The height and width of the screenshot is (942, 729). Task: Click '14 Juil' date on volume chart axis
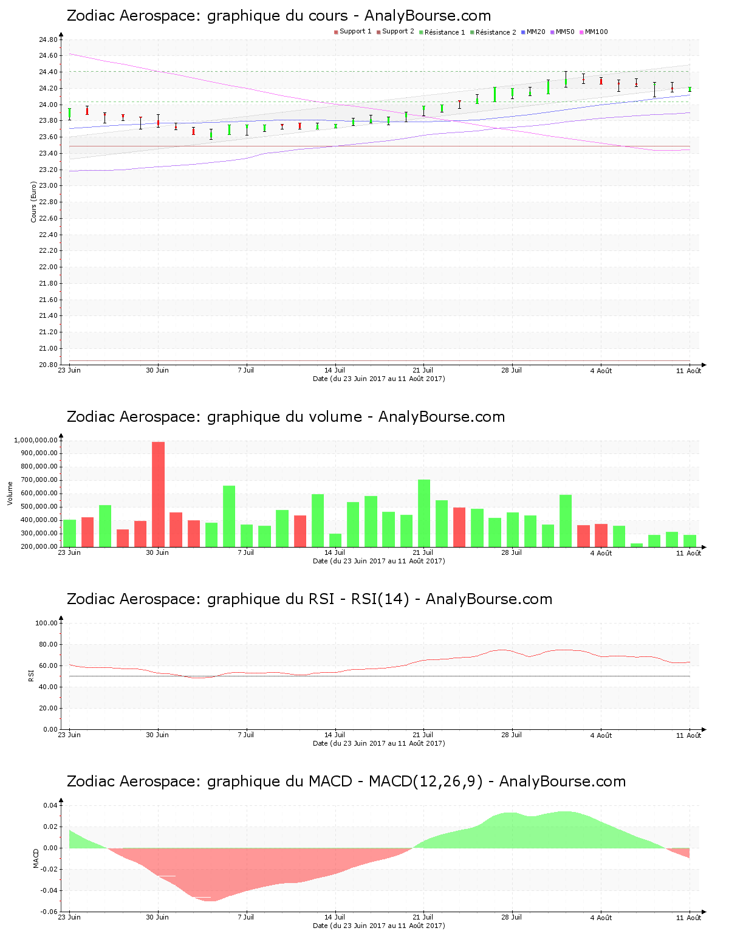pyautogui.click(x=335, y=552)
